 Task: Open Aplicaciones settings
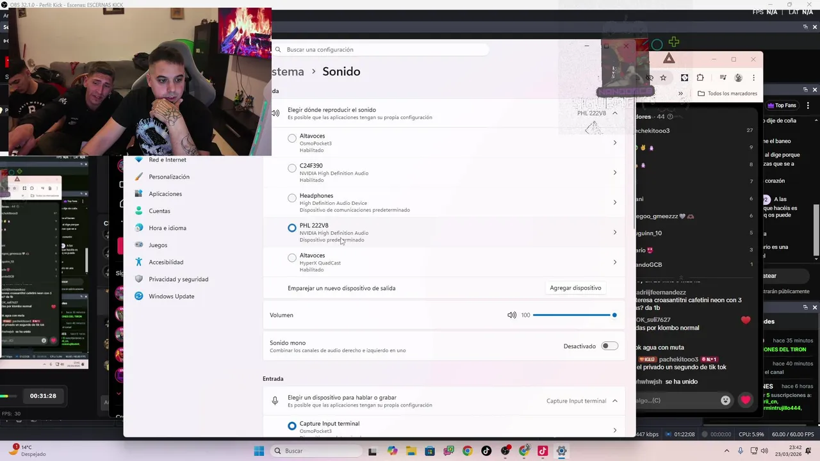click(165, 194)
